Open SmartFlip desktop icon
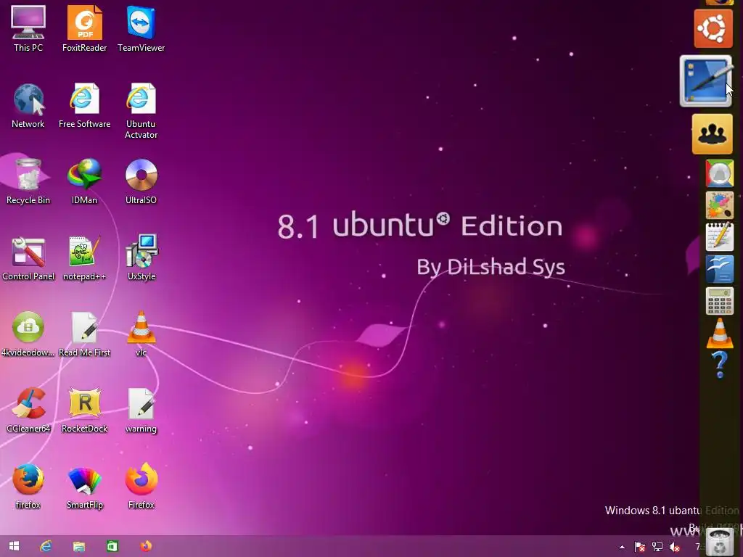Viewport: 743px width, 557px height. tap(84, 487)
